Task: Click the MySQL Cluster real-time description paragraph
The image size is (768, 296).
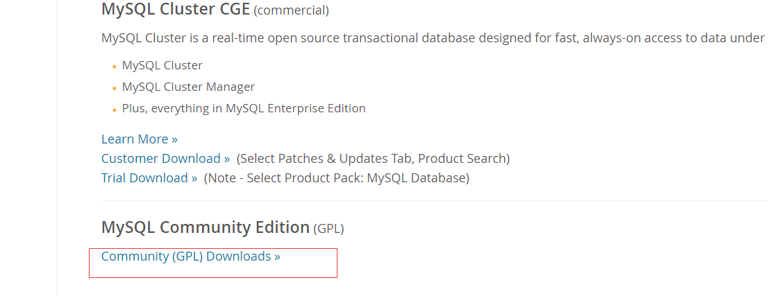Action: [x=435, y=37]
